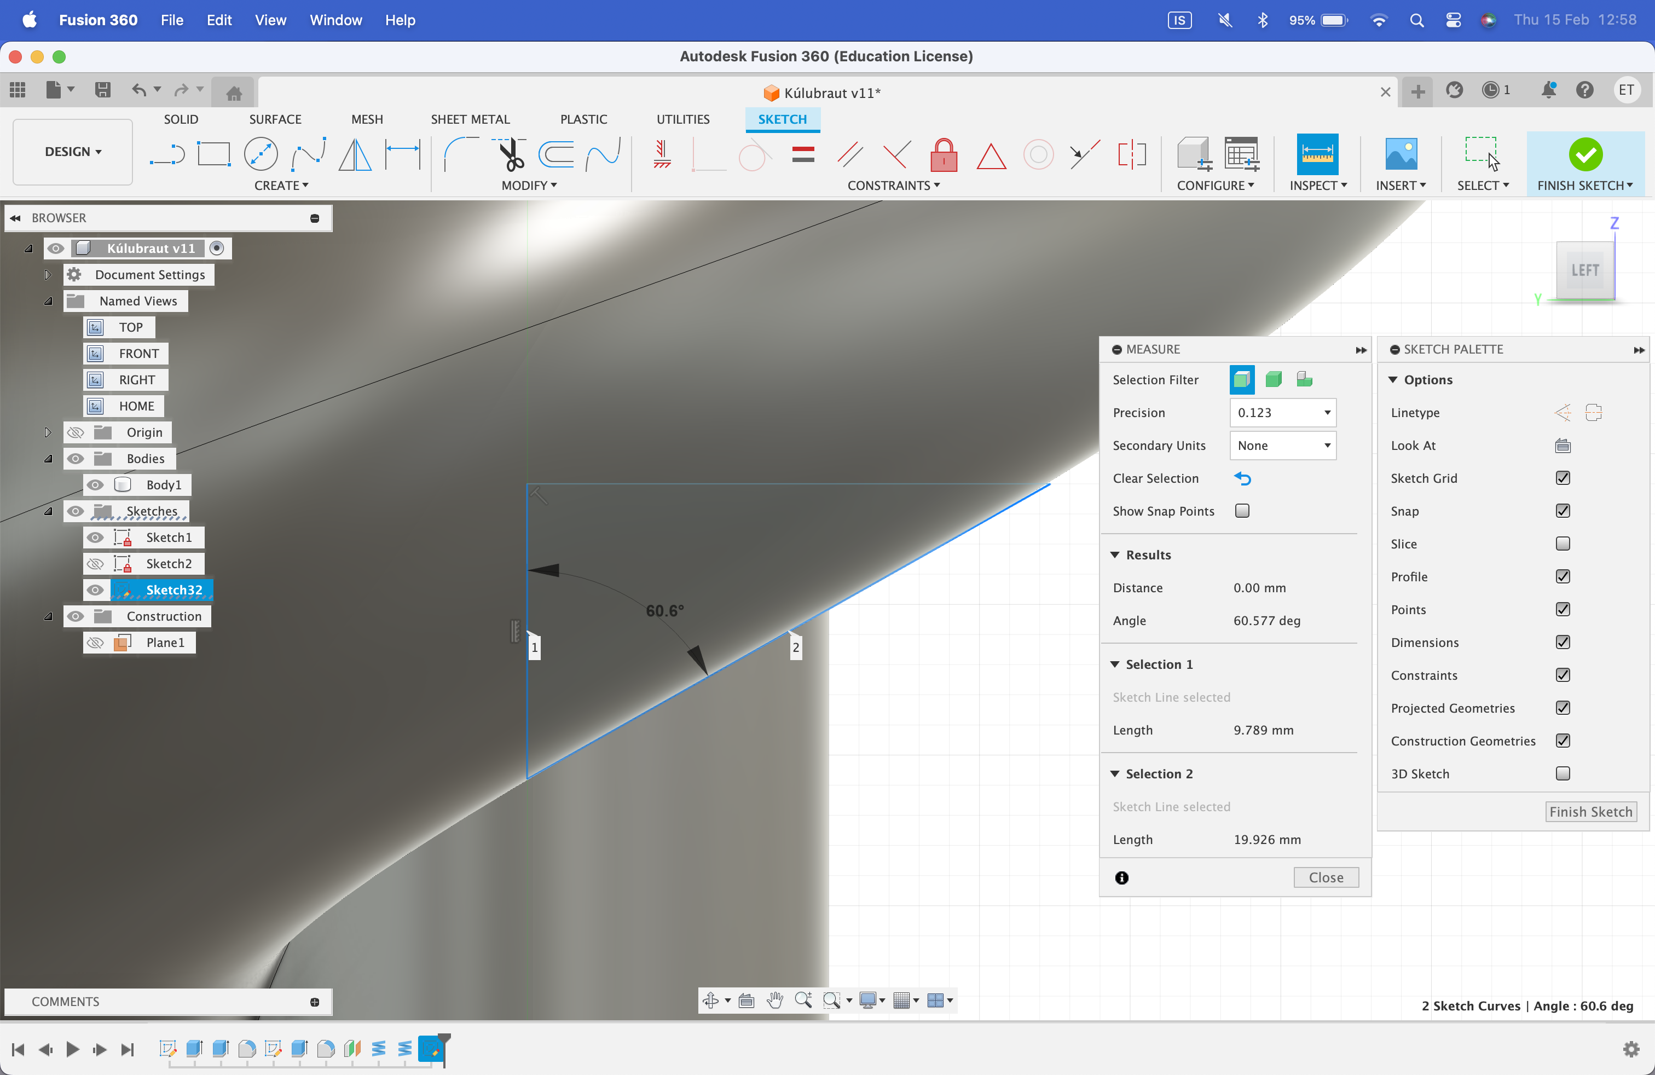Open the Insert image tool

click(x=1401, y=154)
